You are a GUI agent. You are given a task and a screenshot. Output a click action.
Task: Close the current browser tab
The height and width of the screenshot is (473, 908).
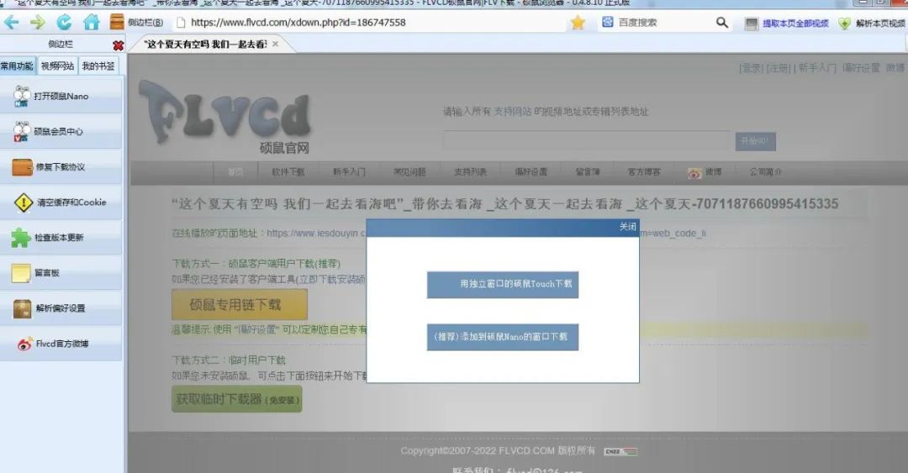pos(275,44)
